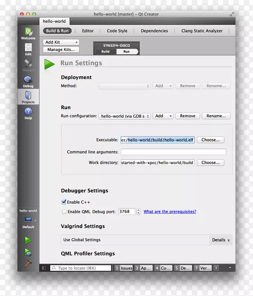This screenshot has width=253, height=296.
Task: Click the Command line arguments field
Action: point(173,152)
